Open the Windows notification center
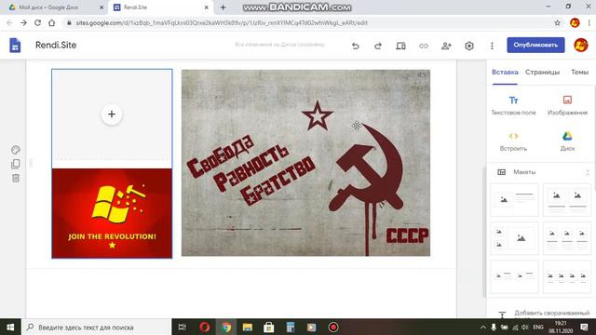 tap(585, 327)
